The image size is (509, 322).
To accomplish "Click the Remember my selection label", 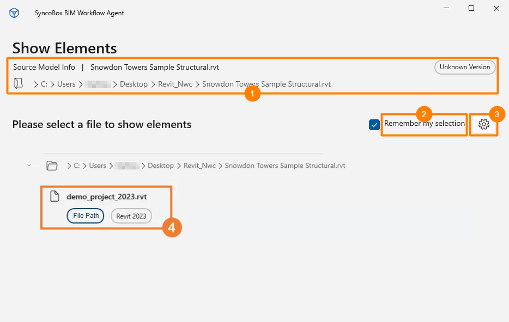I will coord(425,124).
